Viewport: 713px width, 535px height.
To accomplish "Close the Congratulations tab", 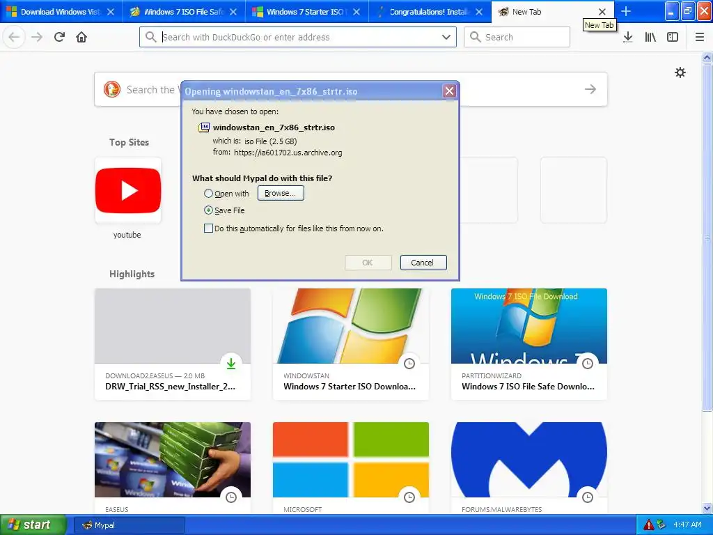I will [x=479, y=12].
